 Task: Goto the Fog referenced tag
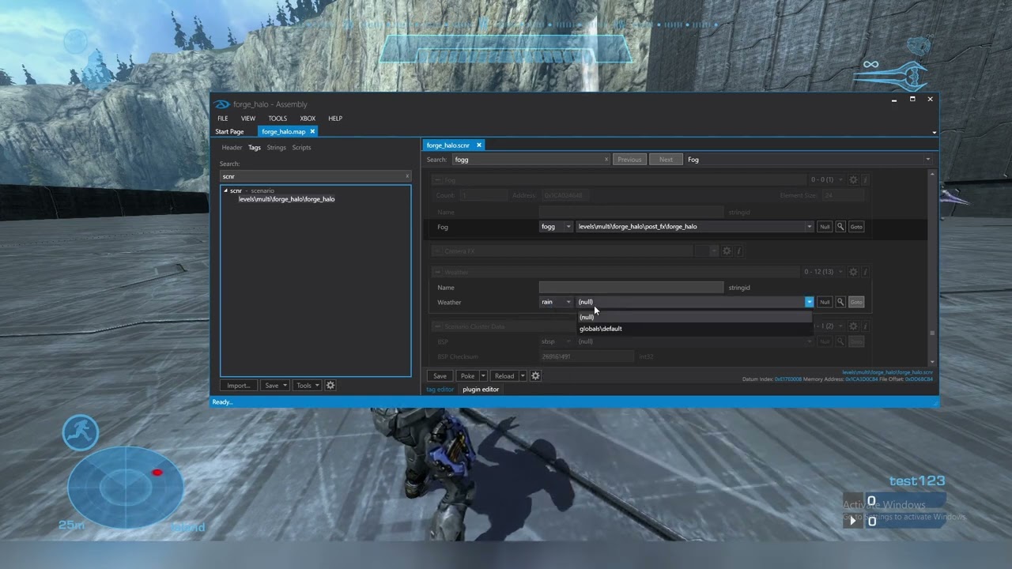[856, 227]
